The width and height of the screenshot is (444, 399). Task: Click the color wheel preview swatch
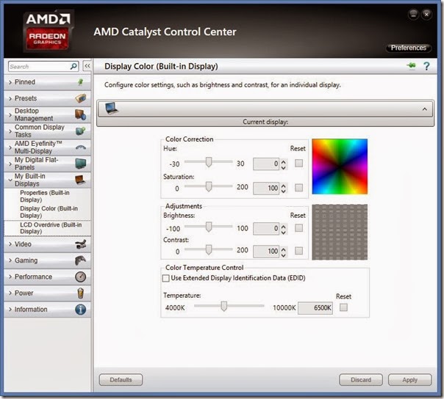click(x=340, y=166)
